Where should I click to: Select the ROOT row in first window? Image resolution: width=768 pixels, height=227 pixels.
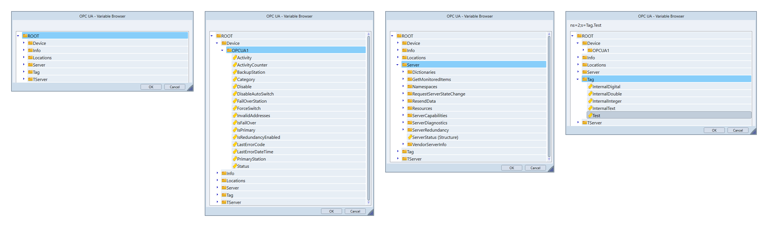(105, 36)
